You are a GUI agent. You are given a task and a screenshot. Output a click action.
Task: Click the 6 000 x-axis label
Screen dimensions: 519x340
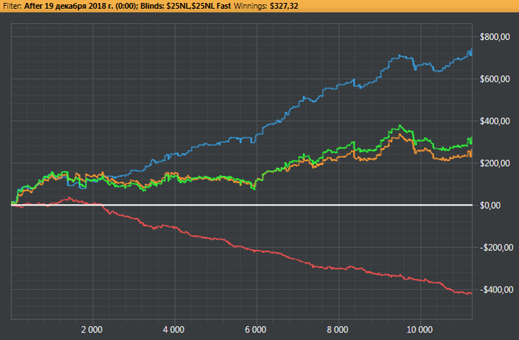256,330
